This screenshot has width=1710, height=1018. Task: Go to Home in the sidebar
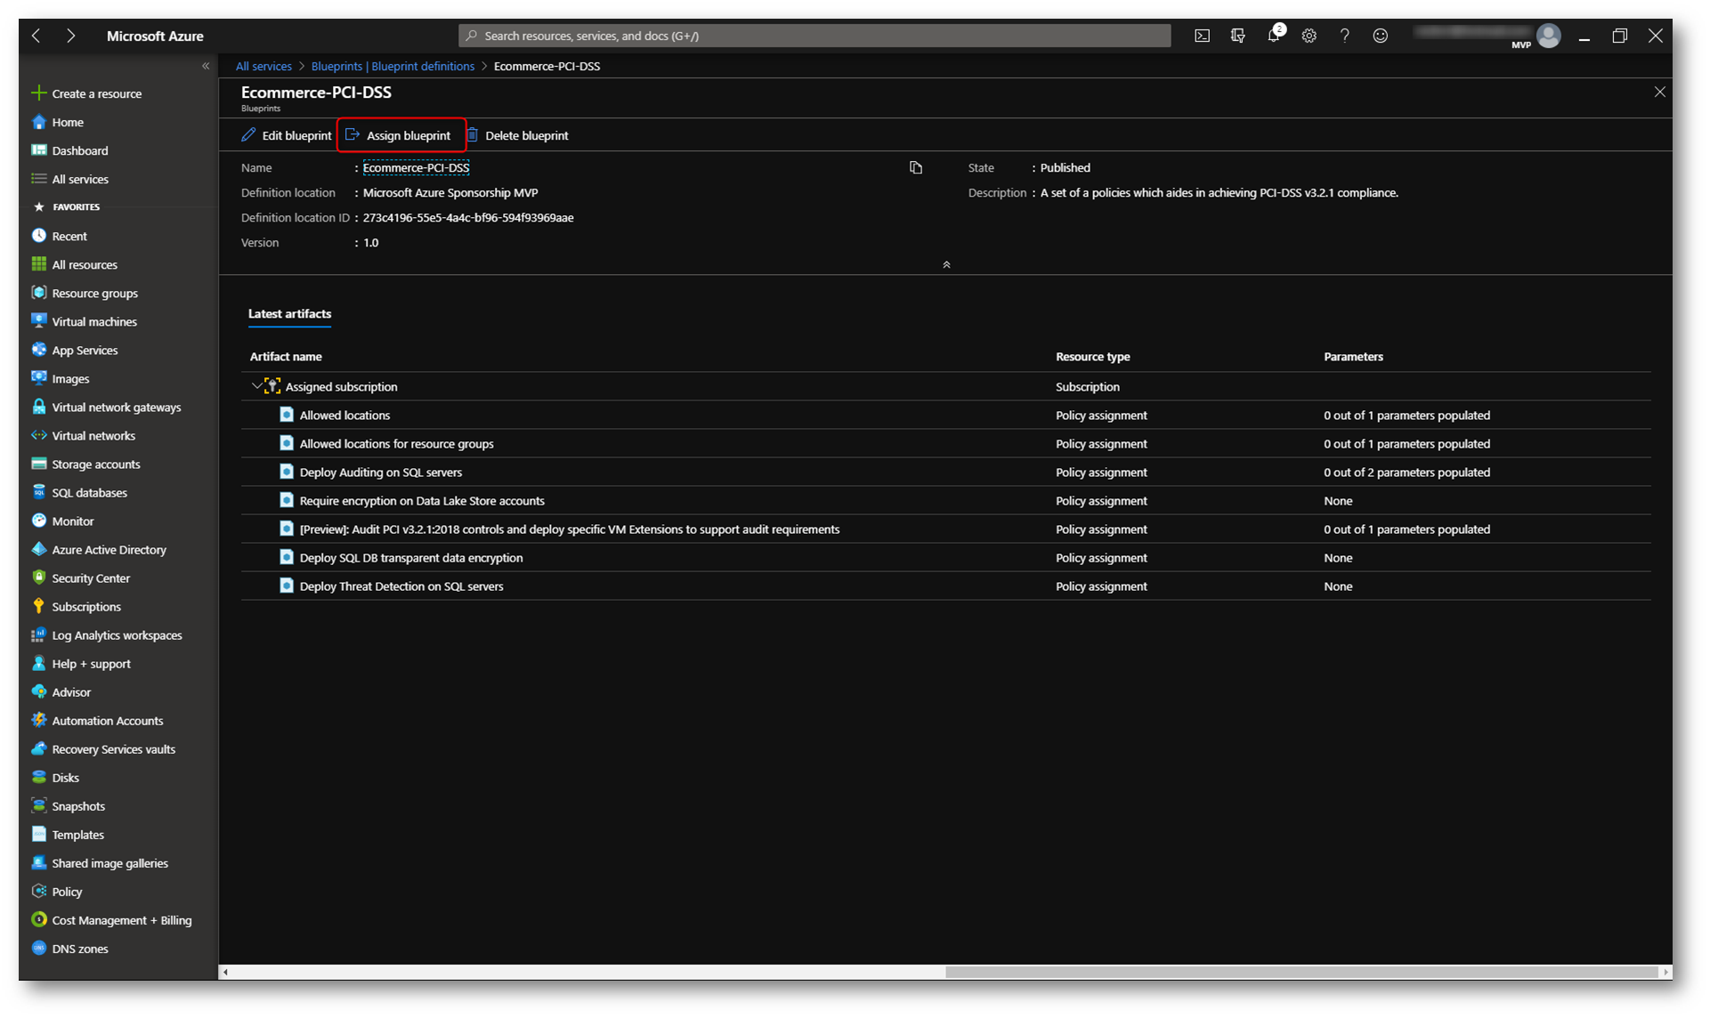pyautogui.click(x=68, y=122)
